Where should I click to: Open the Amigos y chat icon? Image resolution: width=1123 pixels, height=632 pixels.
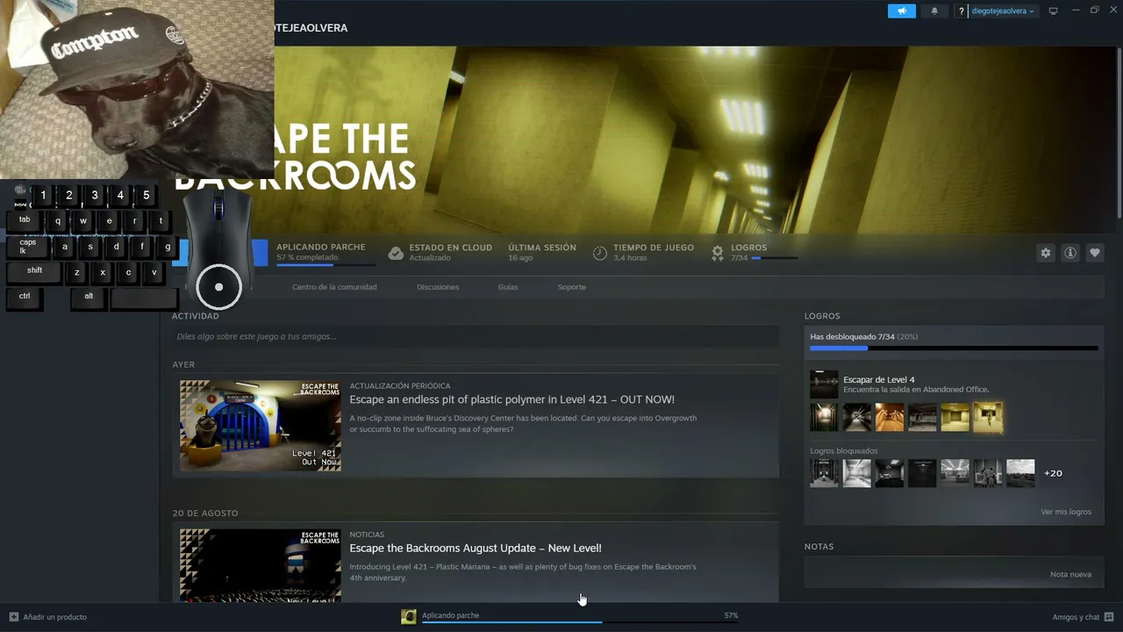[1109, 617]
